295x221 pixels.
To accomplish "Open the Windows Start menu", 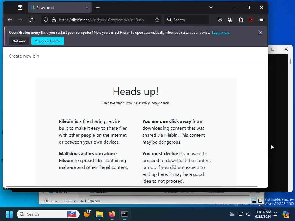I will point(9,214).
